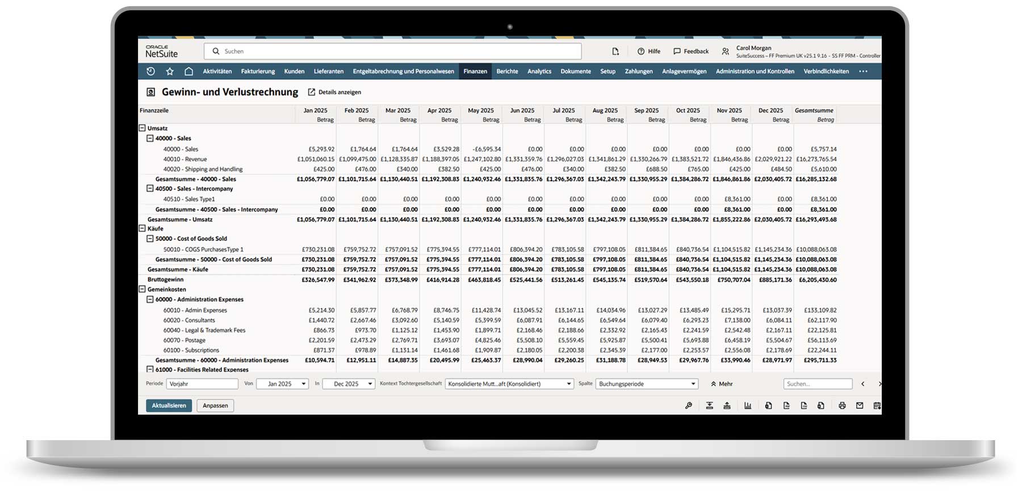Click the Gesamtsumme column header
Screen dimensions: 1022x493
814,111
